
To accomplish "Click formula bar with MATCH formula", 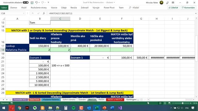I will (121, 13).
